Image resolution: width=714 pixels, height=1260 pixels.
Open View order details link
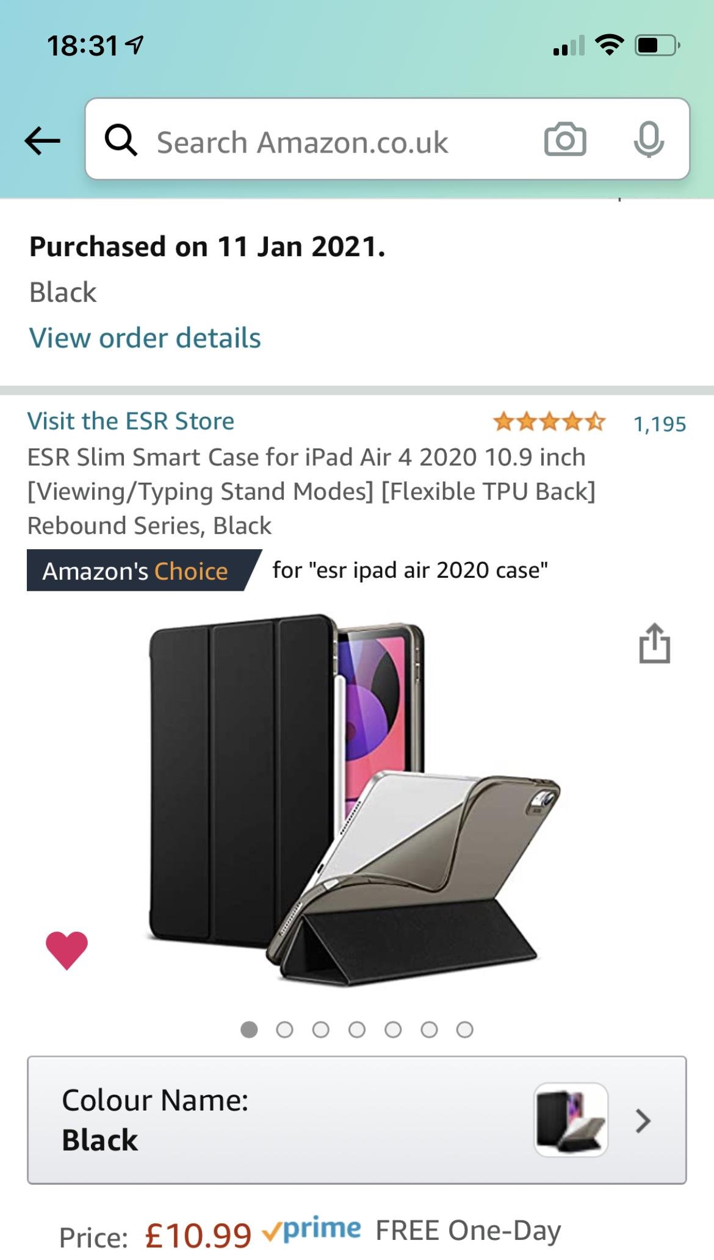(145, 338)
